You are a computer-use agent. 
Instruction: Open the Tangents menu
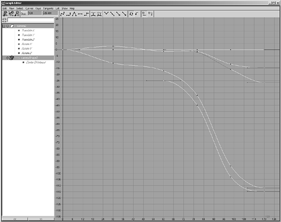coord(48,8)
